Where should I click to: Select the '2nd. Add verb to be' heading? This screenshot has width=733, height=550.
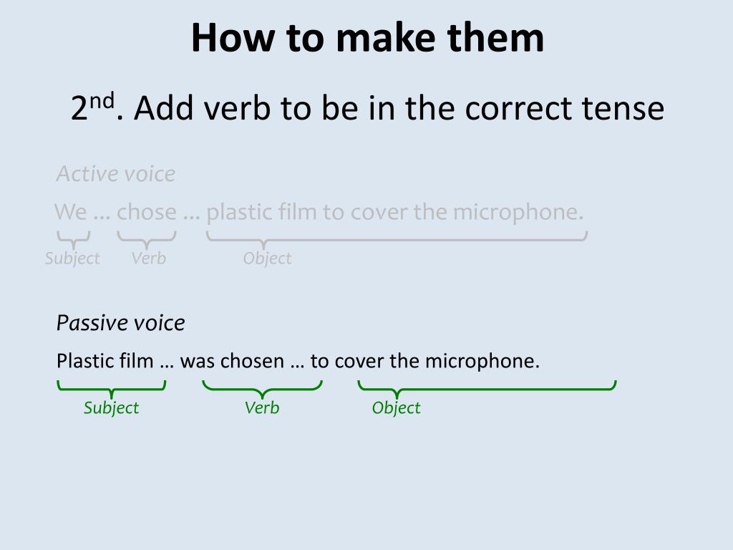pyautogui.click(x=367, y=107)
